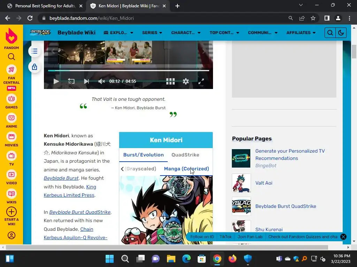Click Follow on IG banner link

tap(202, 237)
